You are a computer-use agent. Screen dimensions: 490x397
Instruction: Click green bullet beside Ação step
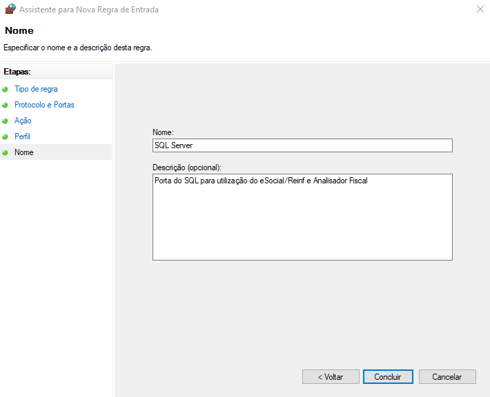6,121
